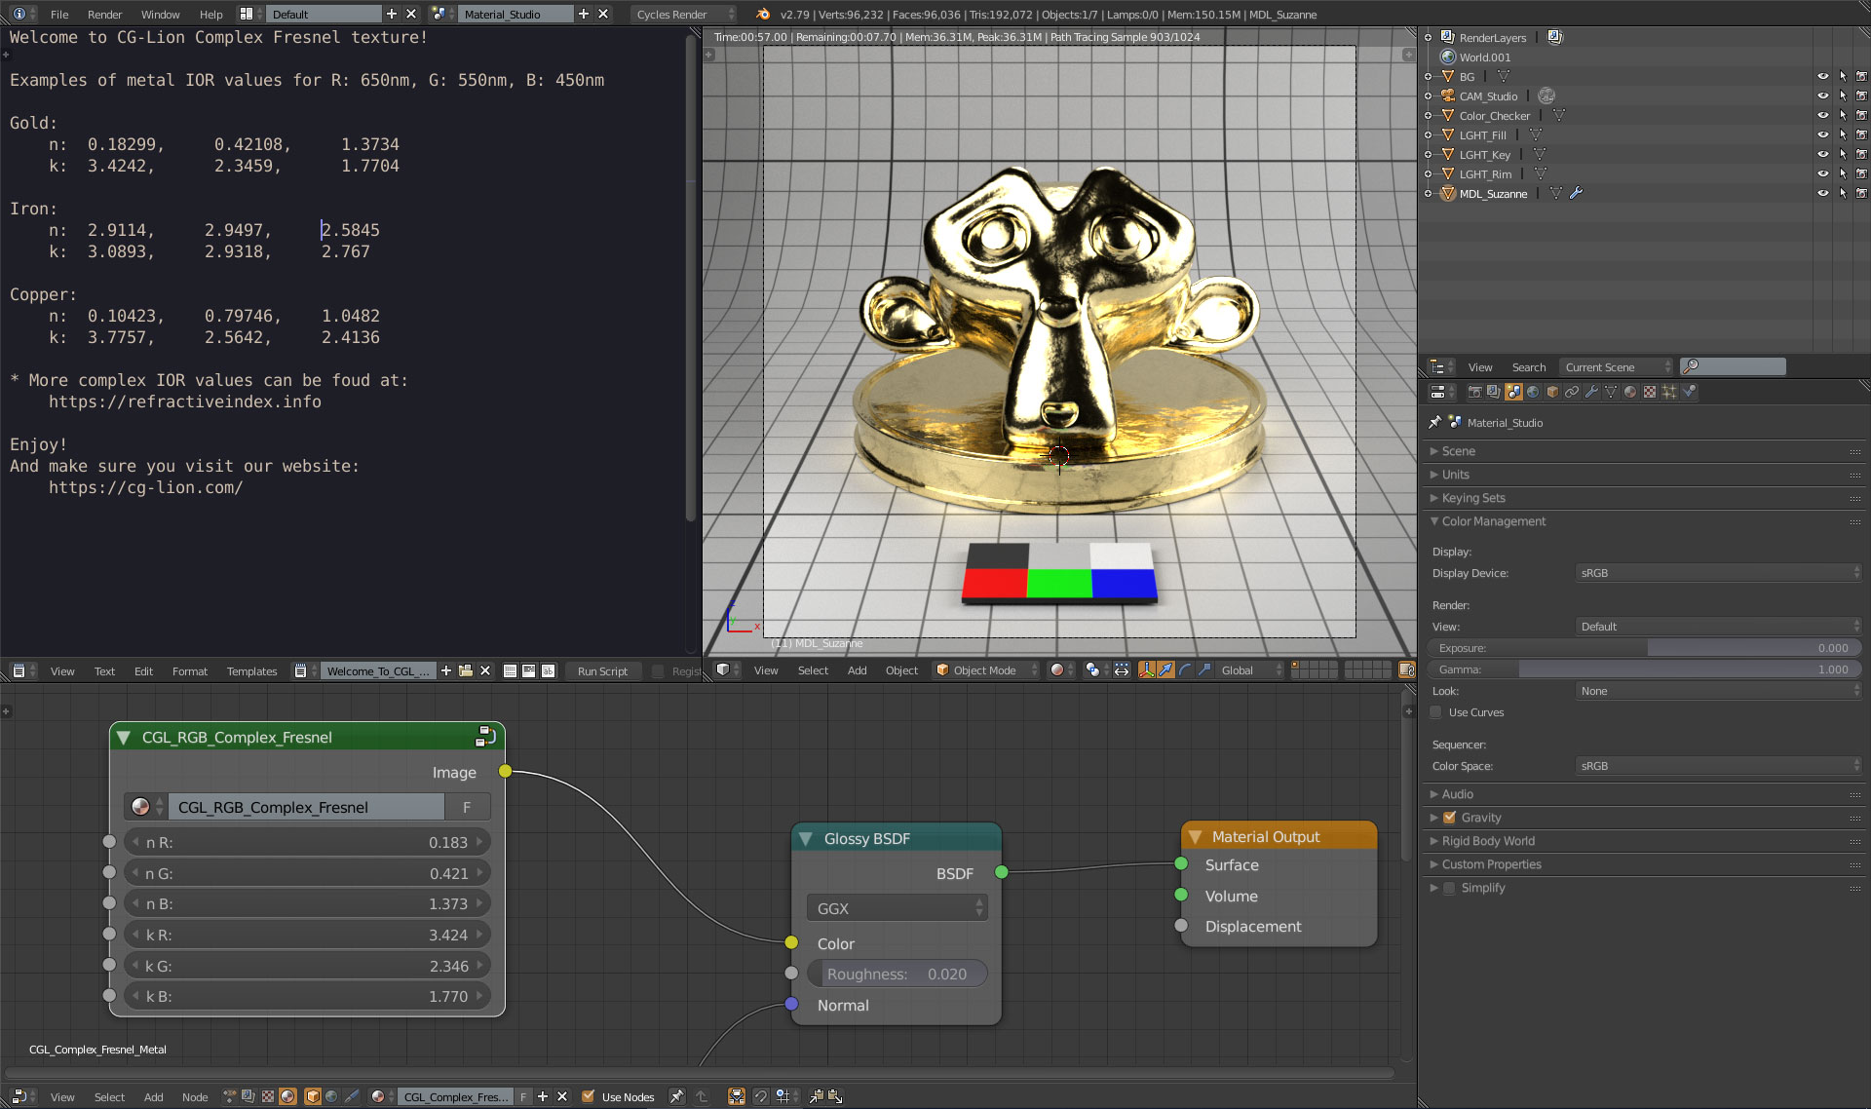Select the World properties globe icon
1871x1109 pixels.
1533,392
